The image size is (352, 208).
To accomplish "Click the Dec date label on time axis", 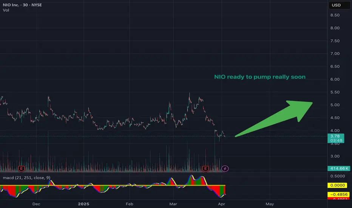I will click(x=36, y=204).
